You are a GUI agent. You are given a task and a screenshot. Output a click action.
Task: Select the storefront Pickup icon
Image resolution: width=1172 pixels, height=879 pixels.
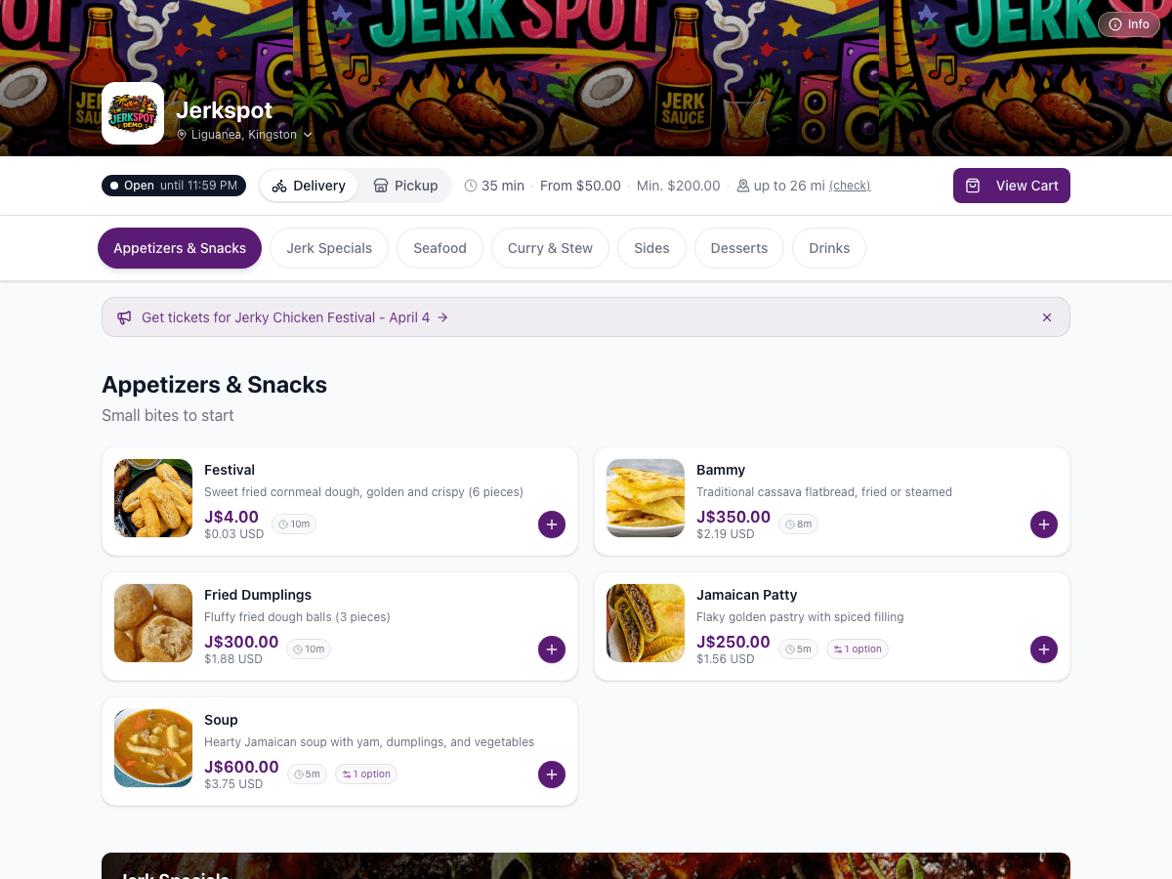[380, 186]
